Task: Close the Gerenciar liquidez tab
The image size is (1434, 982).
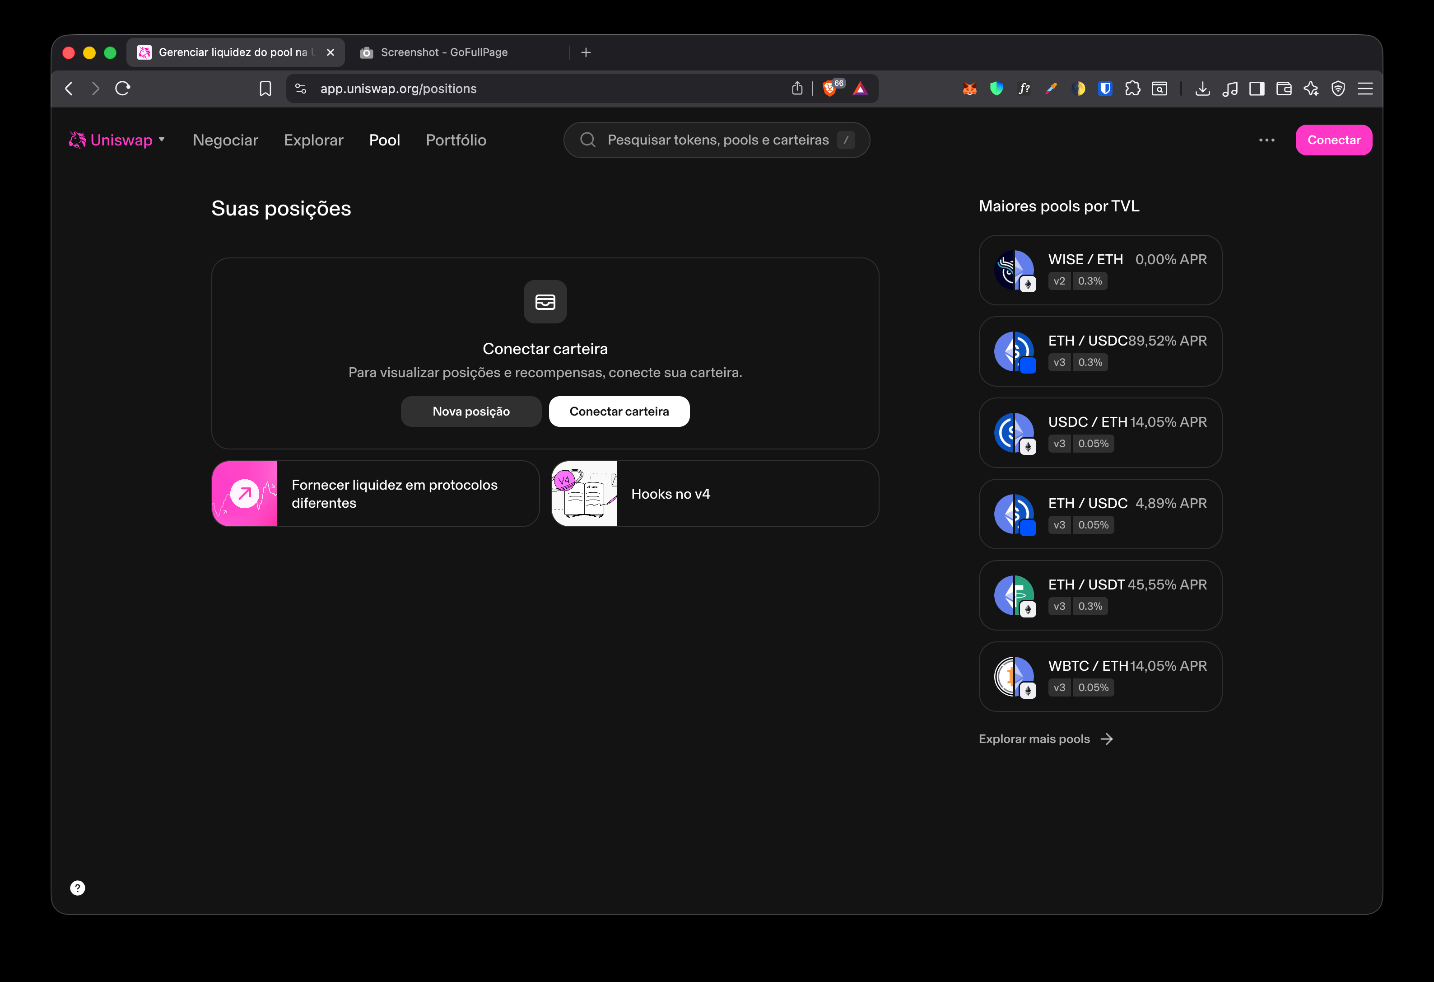Action: coord(331,52)
